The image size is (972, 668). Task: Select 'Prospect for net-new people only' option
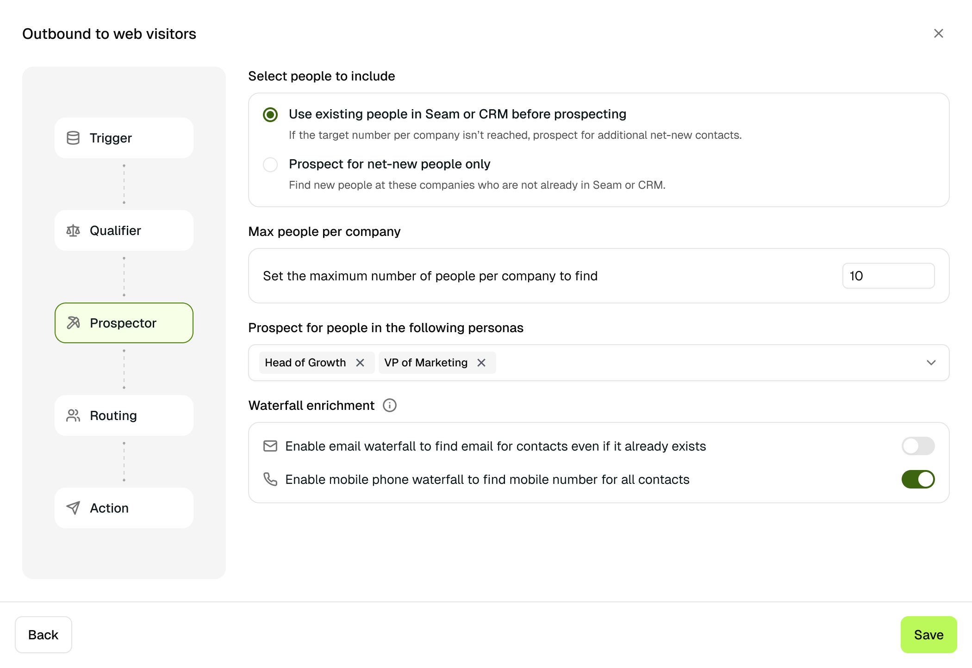[x=270, y=165]
